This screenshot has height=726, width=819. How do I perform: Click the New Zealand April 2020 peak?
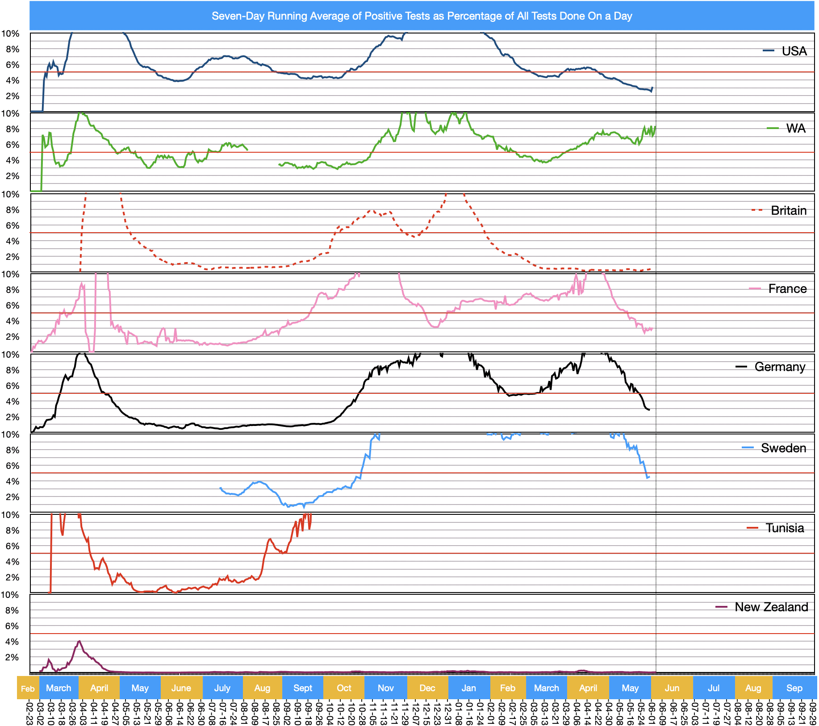(x=79, y=641)
